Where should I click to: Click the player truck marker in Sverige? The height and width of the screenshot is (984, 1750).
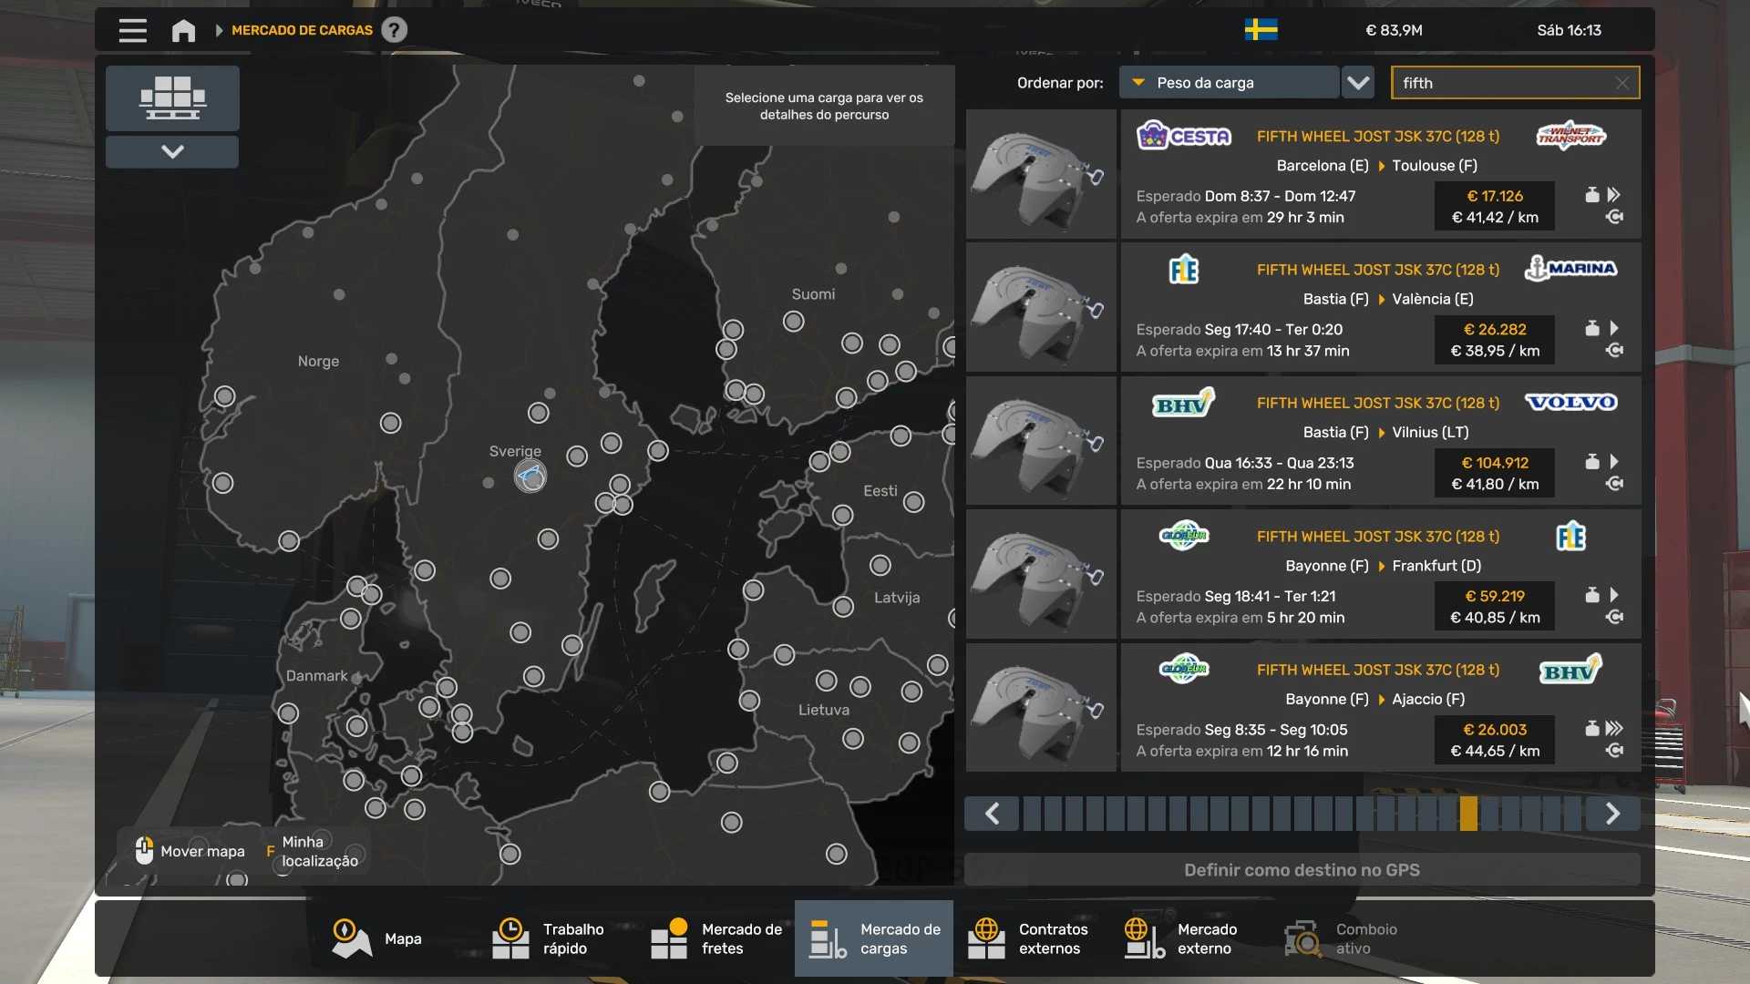click(530, 476)
